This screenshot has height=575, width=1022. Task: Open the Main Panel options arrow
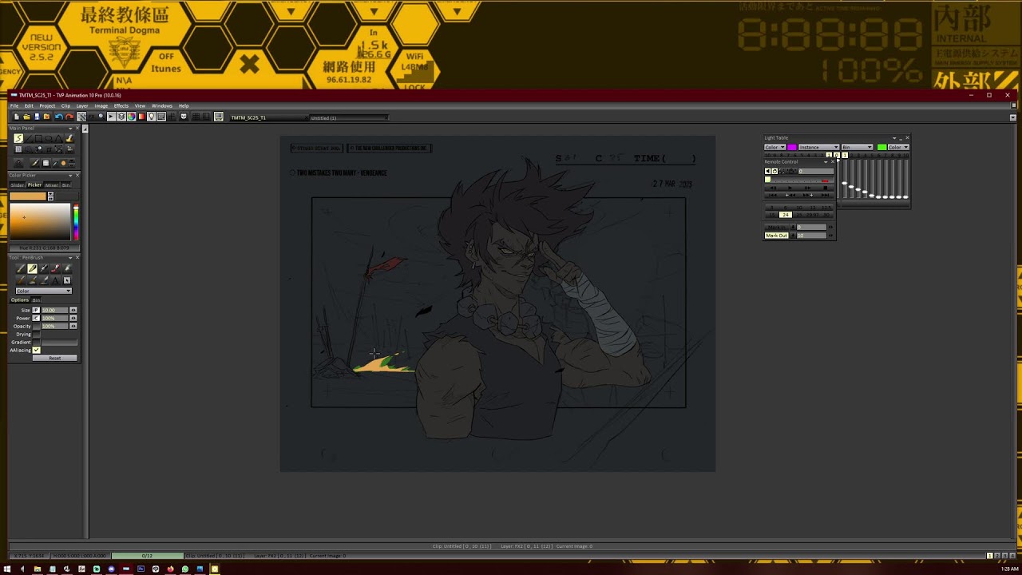pyautogui.click(x=70, y=129)
